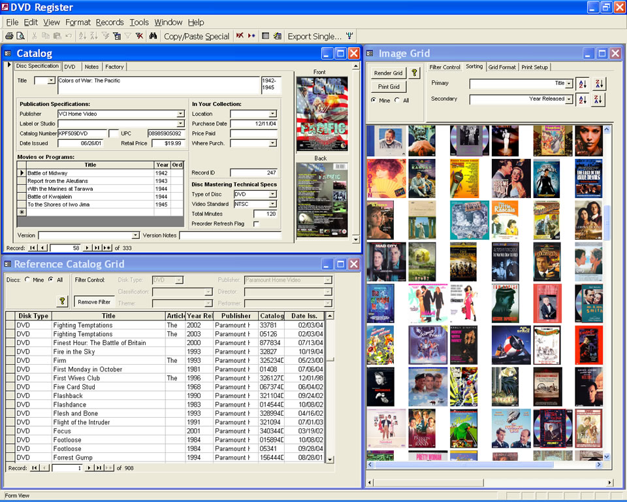
Task: Select All discs in Reference Catalog Grid
Action: (x=51, y=279)
